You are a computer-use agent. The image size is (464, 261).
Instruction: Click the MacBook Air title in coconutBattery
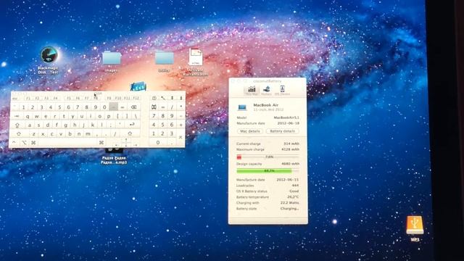coord(266,105)
